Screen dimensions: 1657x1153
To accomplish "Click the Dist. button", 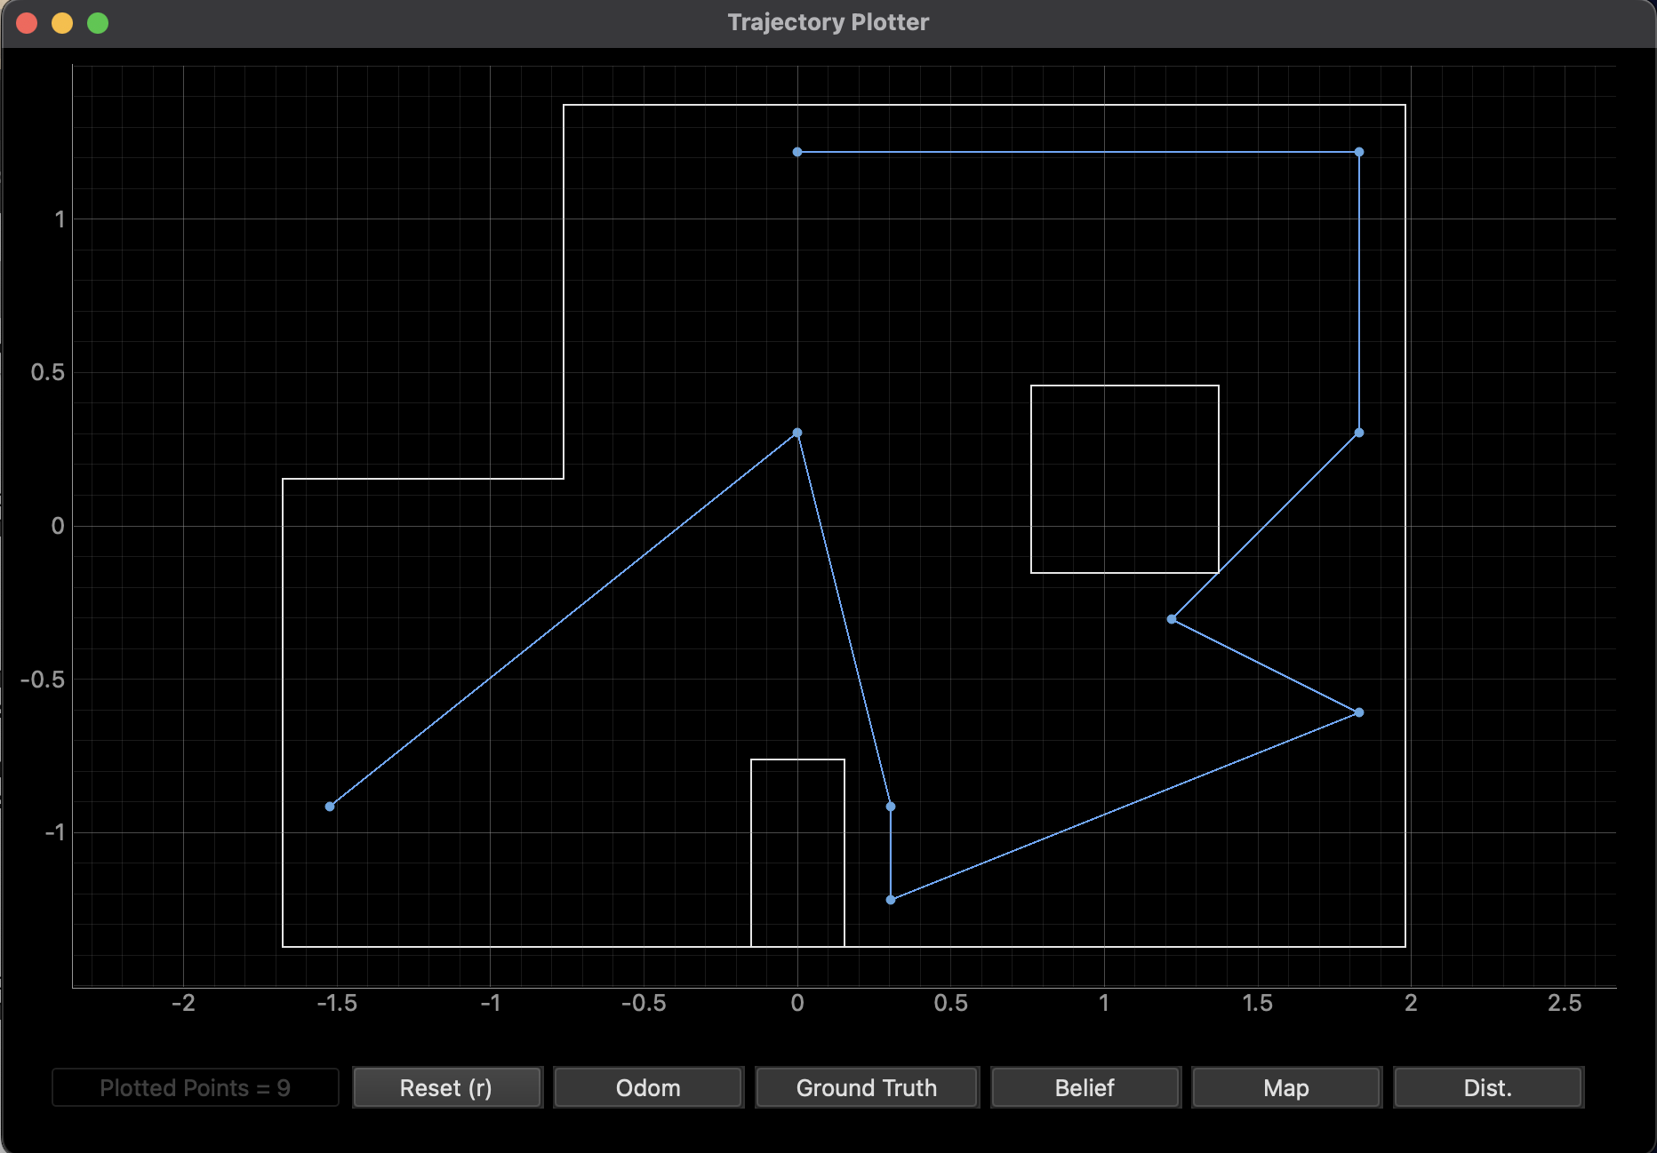I will click(x=1488, y=1087).
